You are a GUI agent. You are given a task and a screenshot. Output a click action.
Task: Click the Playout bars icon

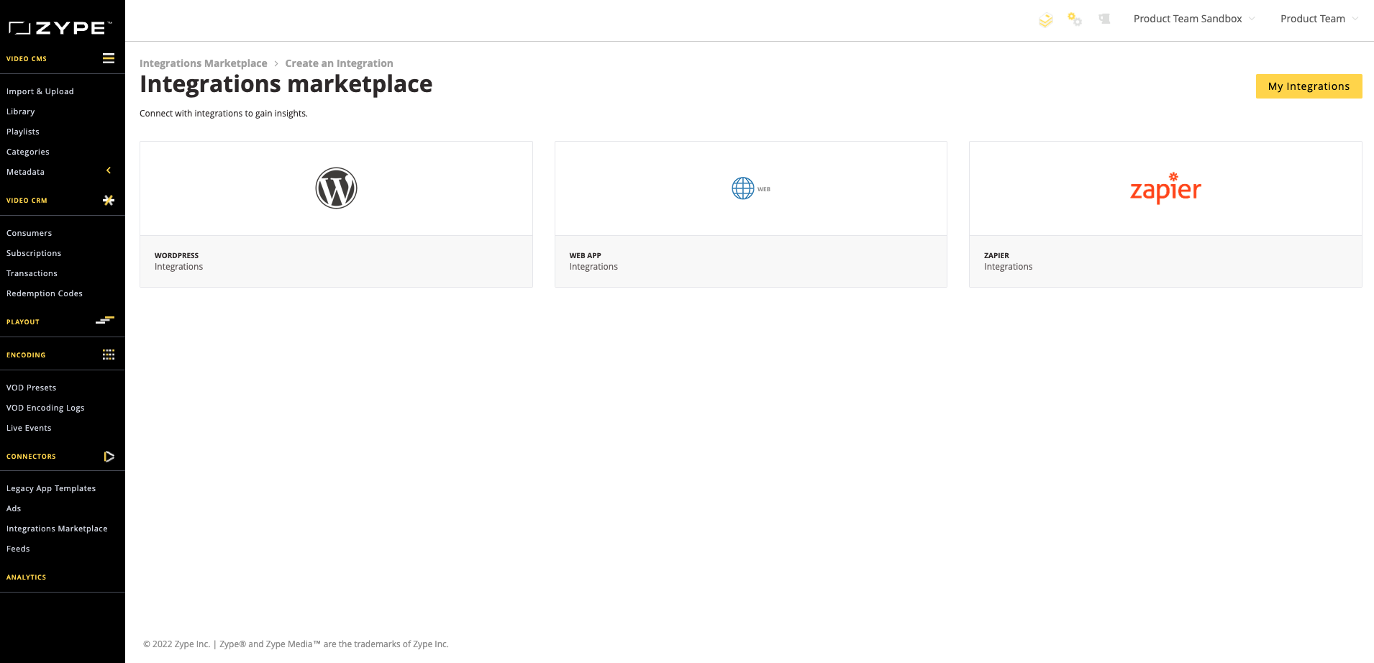click(105, 320)
